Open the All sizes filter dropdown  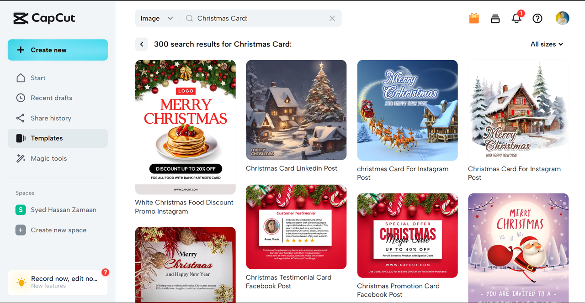(547, 44)
